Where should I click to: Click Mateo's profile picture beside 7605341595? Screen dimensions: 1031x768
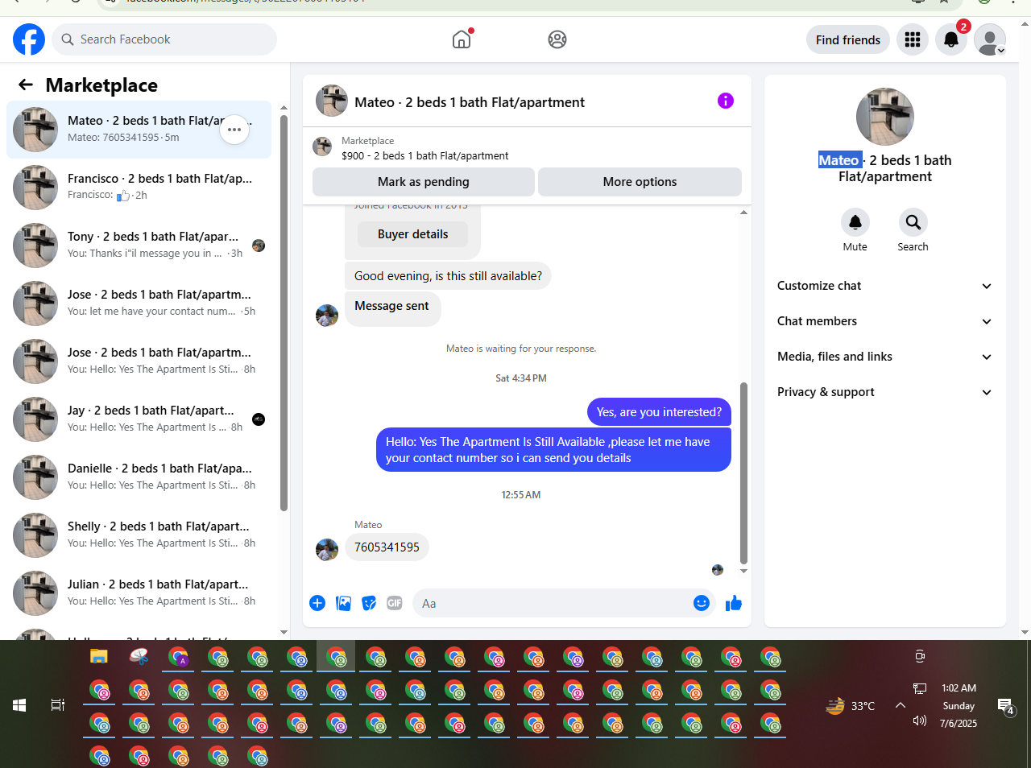tap(327, 550)
